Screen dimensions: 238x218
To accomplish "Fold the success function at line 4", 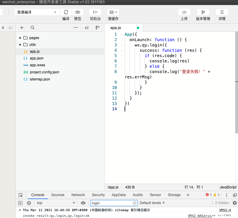I will tap(121, 50).
